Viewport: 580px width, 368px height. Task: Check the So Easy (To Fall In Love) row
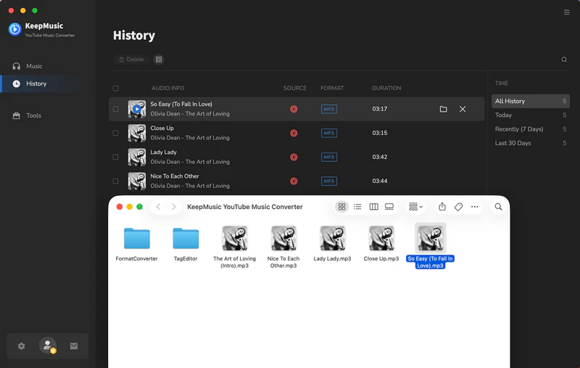pyautogui.click(x=115, y=109)
